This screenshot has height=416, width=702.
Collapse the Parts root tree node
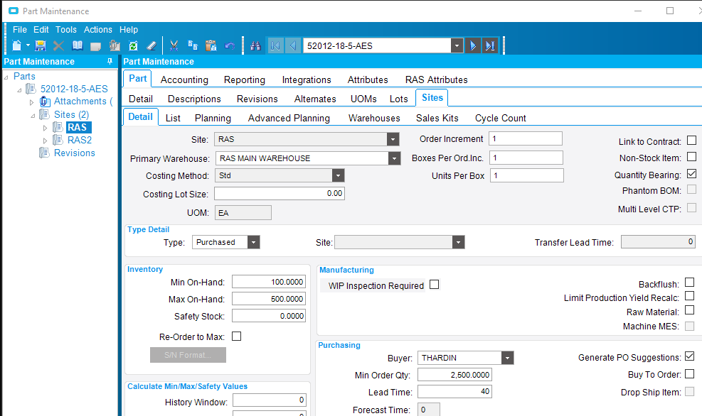coord(6,77)
